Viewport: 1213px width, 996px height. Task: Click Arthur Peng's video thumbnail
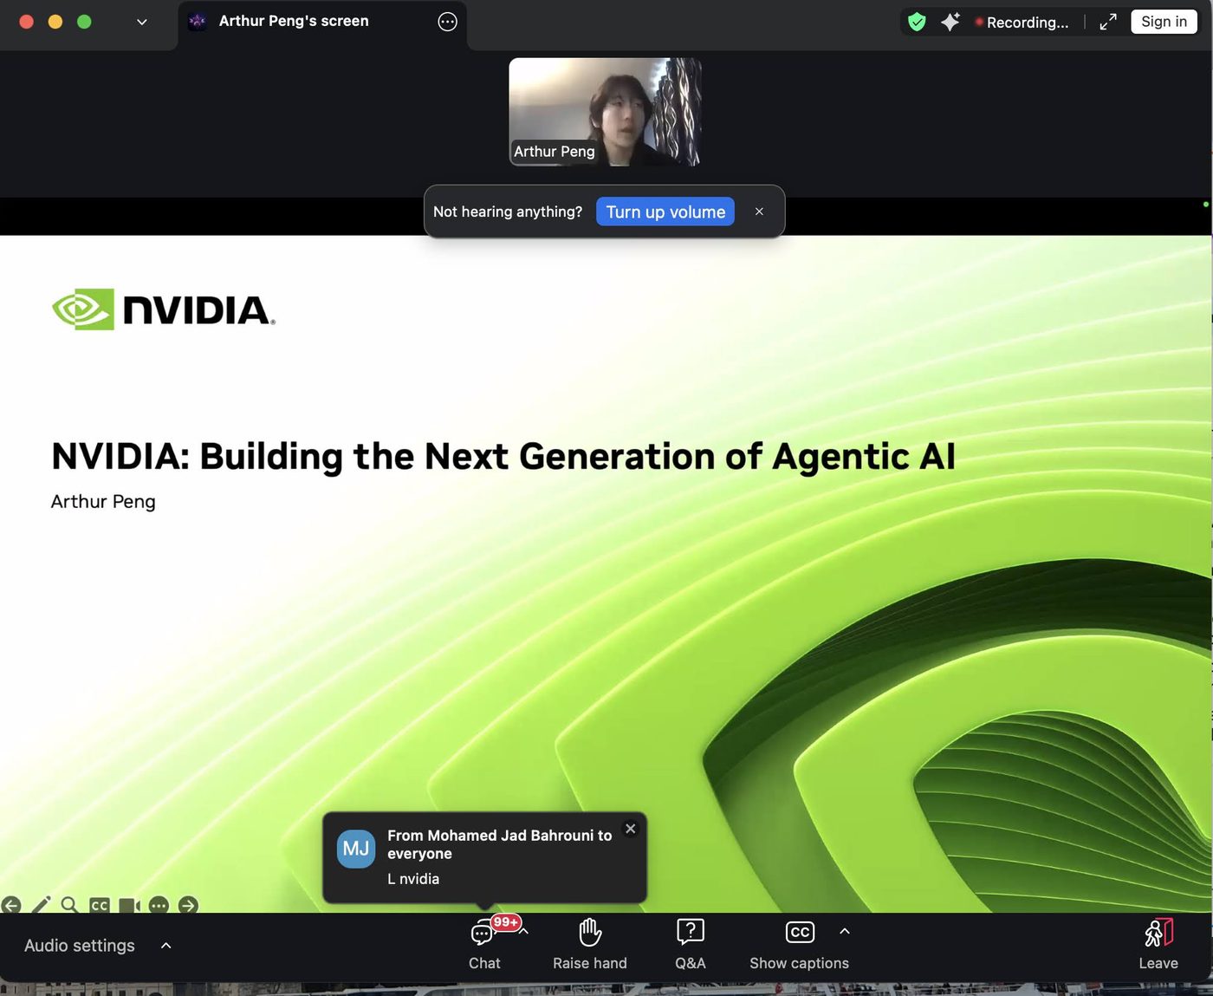pyautogui.click(x=605, y=112)
